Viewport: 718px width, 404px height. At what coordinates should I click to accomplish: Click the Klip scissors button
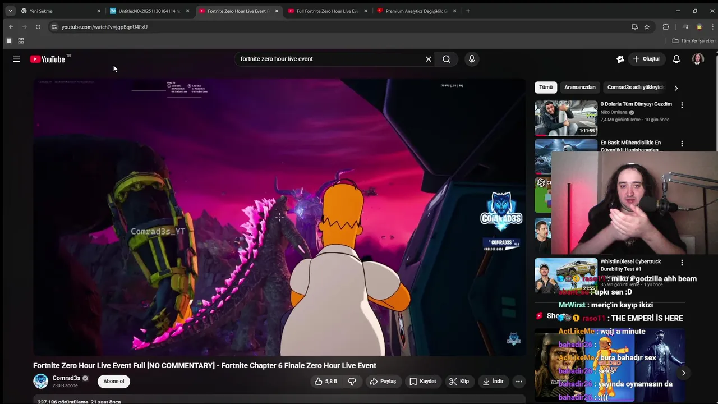459,382
